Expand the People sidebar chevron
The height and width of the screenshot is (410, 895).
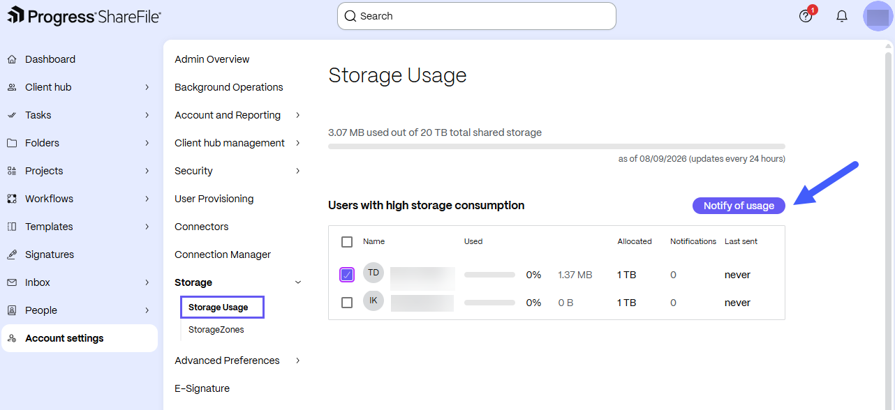[147, 310]
